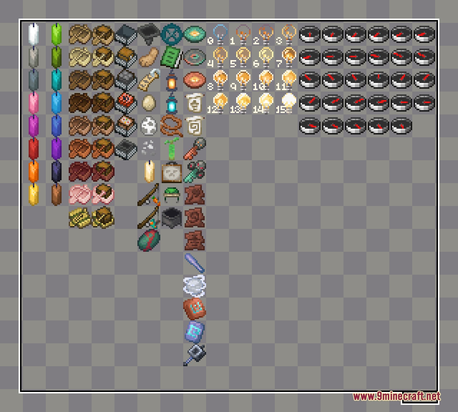Choose the tan egg icon
Screen dimensions: 458x412
click(149, 103)
